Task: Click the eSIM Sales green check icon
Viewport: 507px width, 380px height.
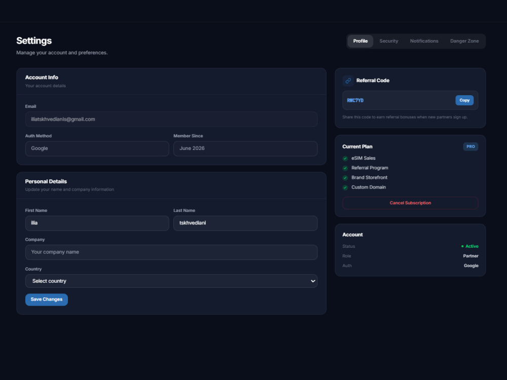Action: click(x=345, y=158)
